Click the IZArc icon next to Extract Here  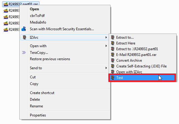113,43
